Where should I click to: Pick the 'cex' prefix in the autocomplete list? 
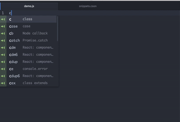12,83
